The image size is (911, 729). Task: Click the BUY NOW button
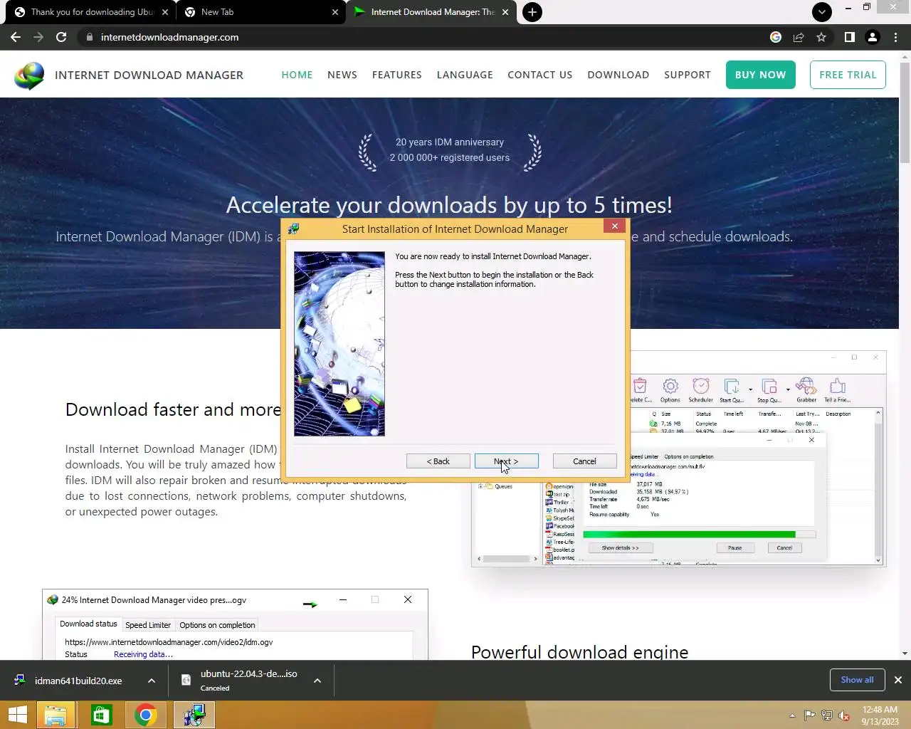coord(760,75)
